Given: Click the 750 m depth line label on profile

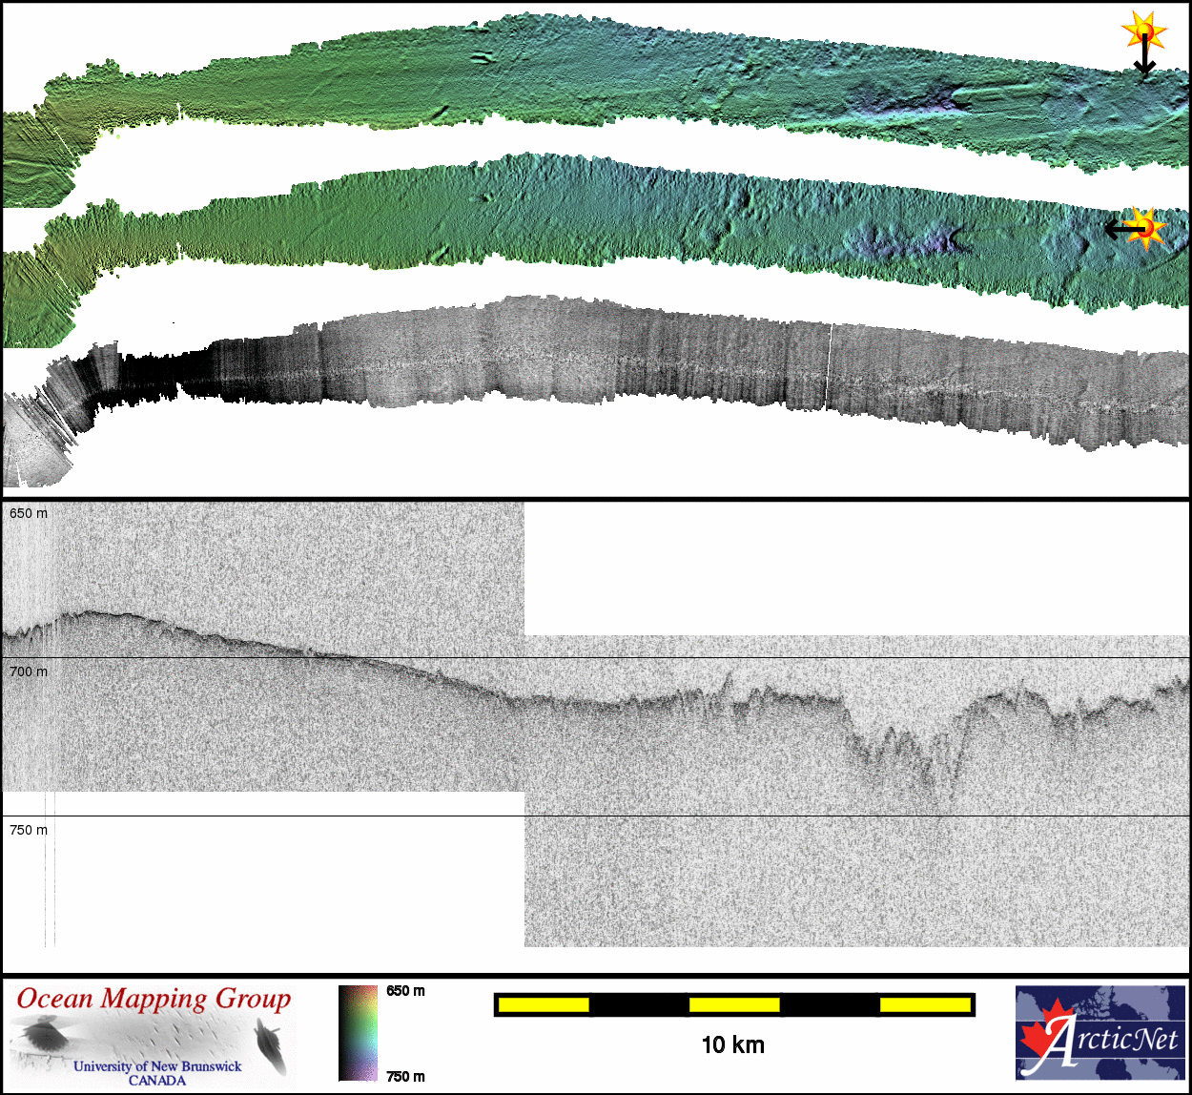Looking at the screenshot, I should (29, 830).
